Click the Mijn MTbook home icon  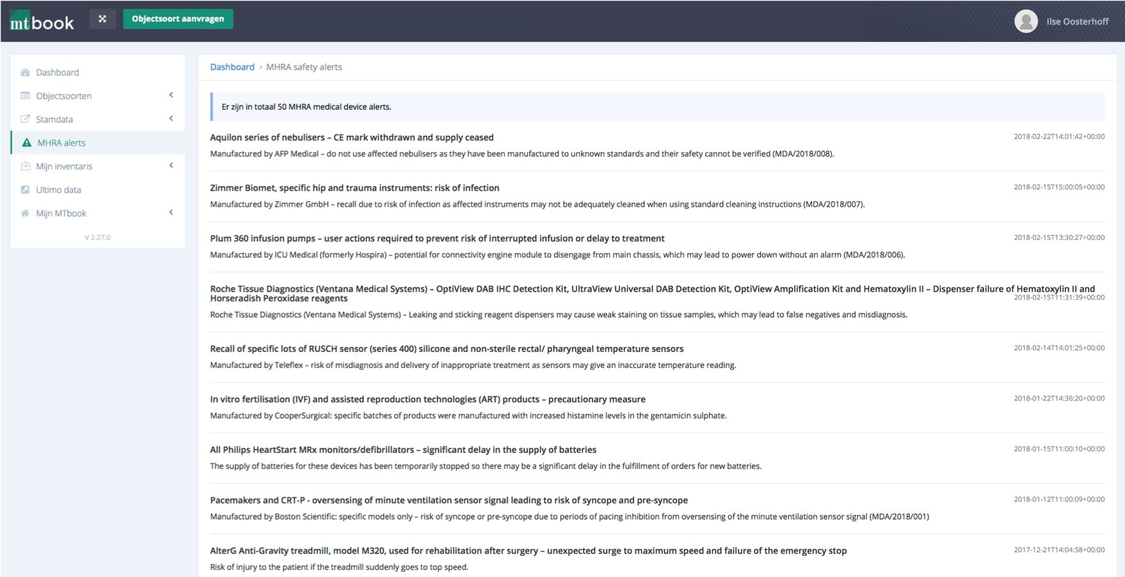click(26, 213)
